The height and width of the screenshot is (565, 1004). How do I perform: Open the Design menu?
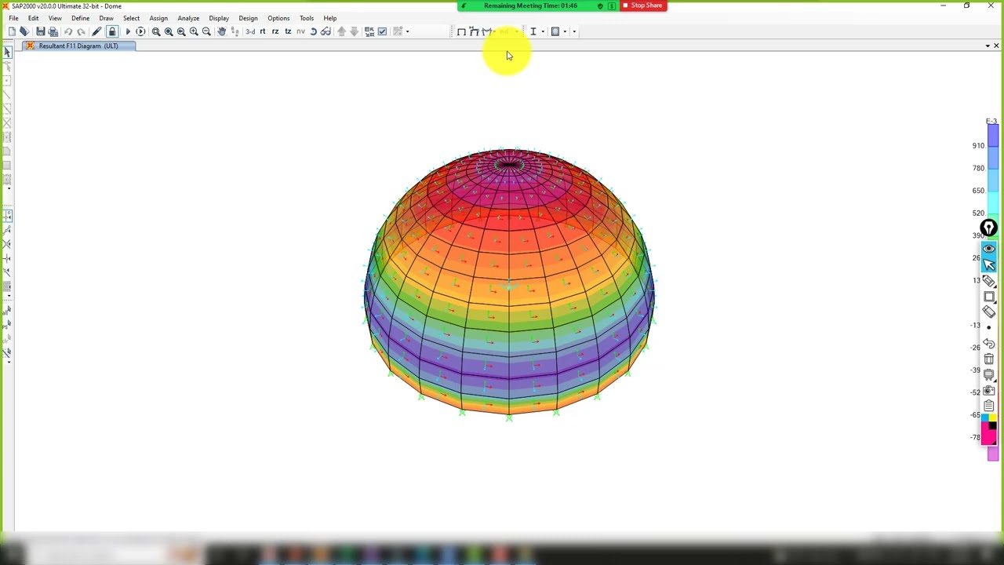tap(248, 18)
